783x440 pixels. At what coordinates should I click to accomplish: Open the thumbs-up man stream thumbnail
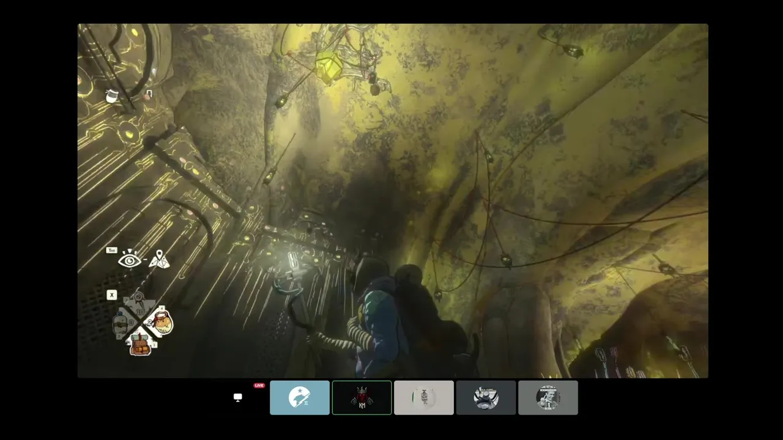coord(548,398)
